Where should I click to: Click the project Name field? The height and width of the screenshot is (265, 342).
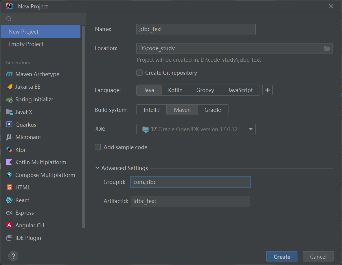[x=196, y=29]
